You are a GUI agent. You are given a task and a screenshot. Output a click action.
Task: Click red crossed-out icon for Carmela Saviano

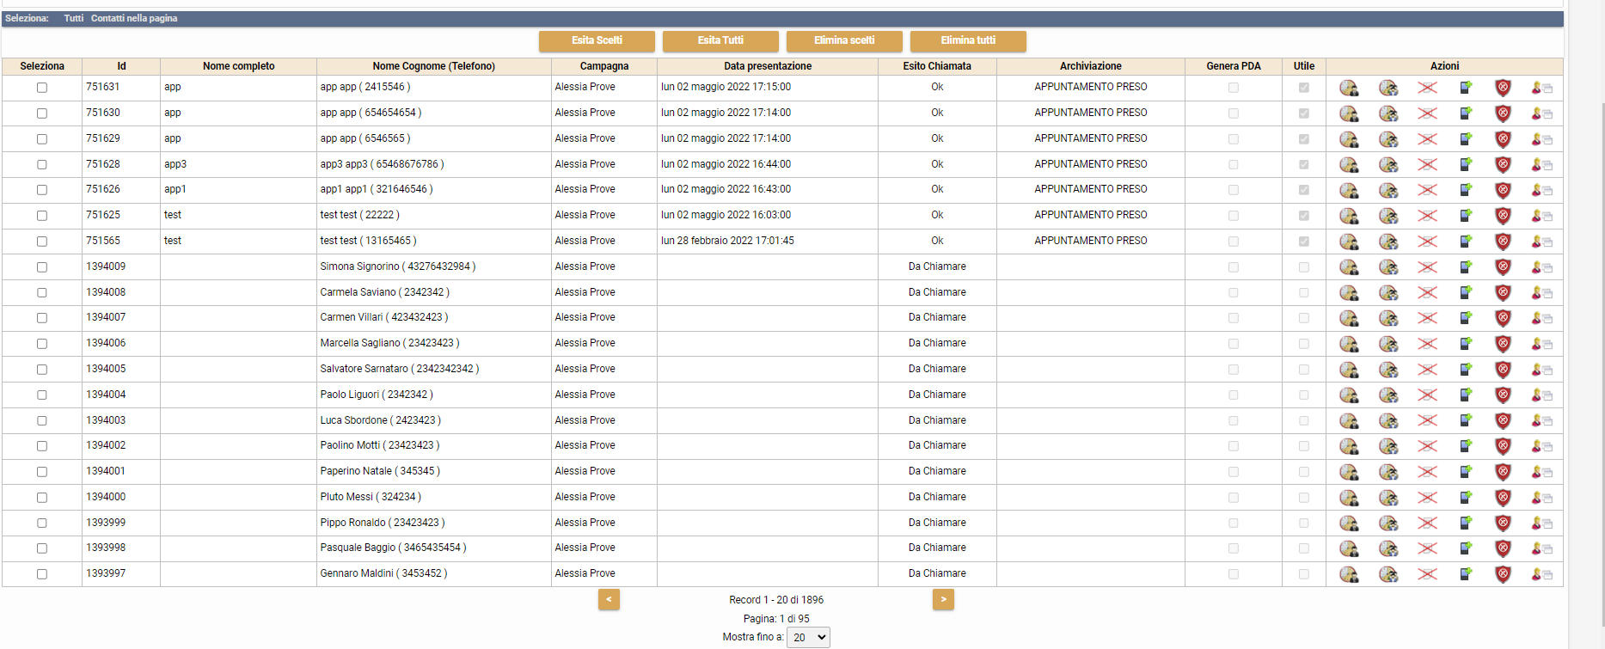(x=1427, y=293)
